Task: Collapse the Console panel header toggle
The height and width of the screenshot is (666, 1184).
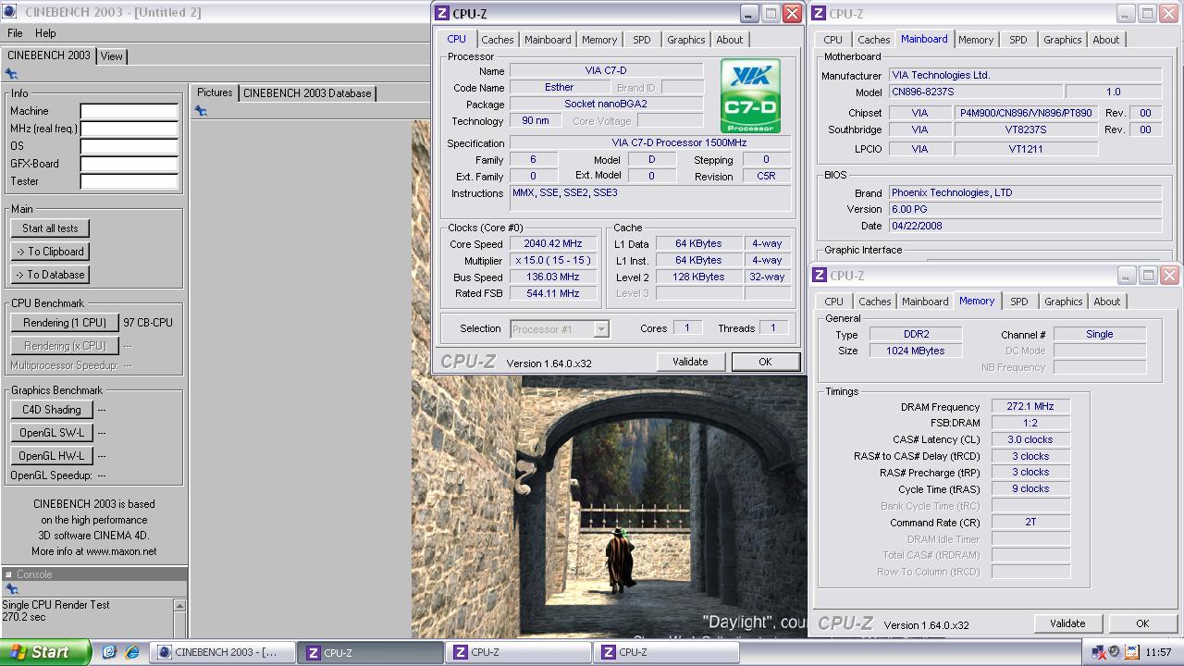Action: tap(8, 574)
